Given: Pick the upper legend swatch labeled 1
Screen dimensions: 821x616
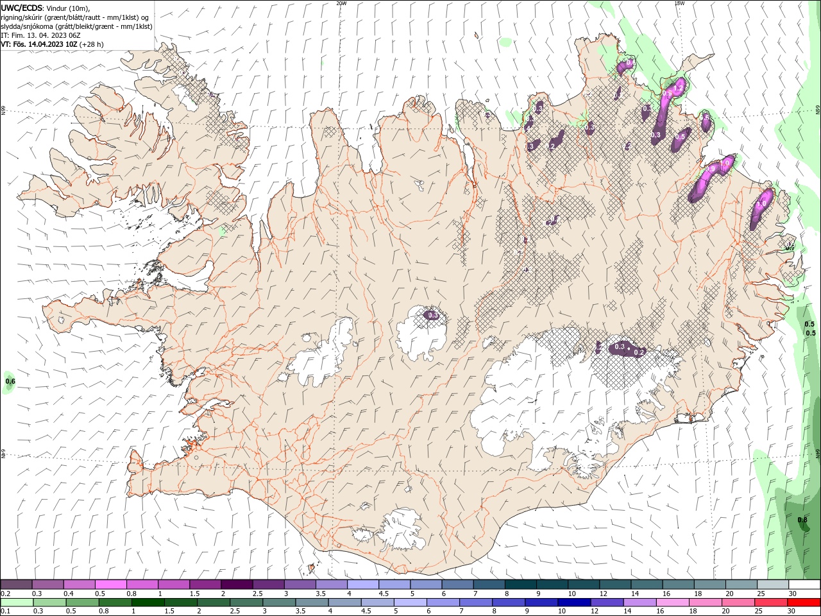Looking at the screenshot, I should tap(174, 584).
